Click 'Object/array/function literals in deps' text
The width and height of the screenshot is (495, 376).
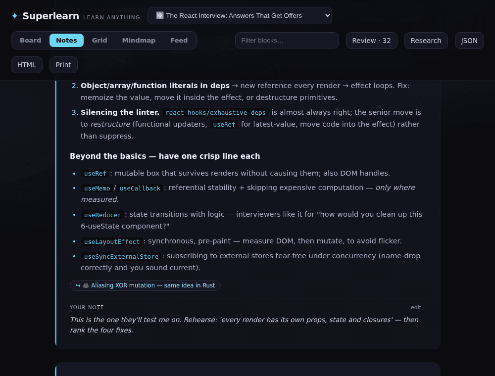click(x=155, y=86)
